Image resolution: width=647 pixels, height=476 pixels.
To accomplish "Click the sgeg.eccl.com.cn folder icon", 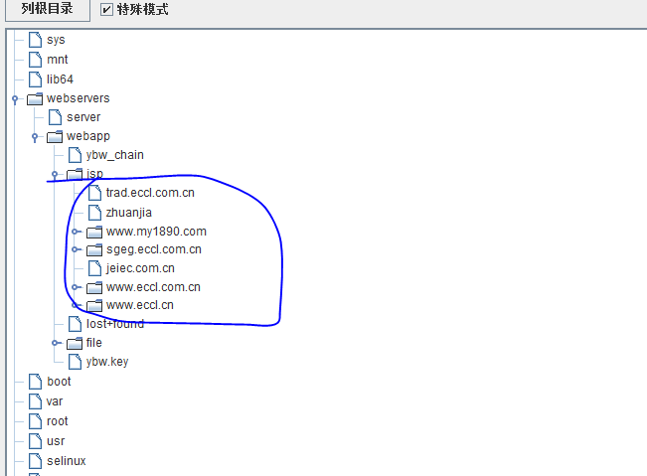I will point(94,249).
